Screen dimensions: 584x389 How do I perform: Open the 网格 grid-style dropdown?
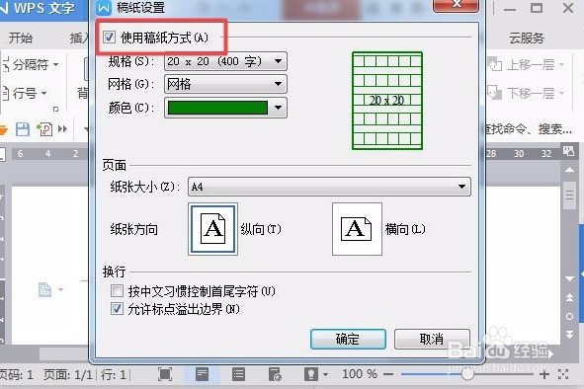[x=225, y=84]
